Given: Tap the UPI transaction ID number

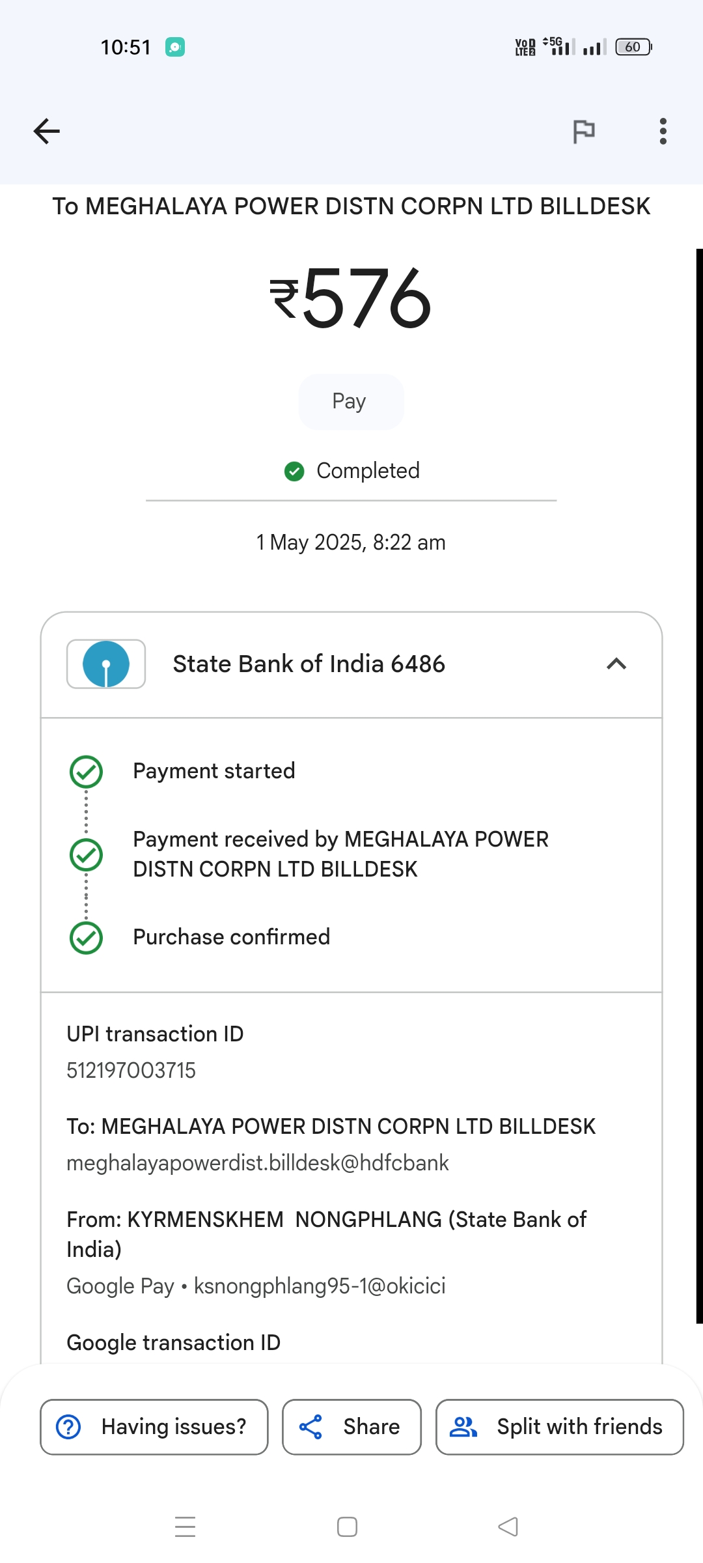Looking at the screenshot, I should pos(131,1071).
